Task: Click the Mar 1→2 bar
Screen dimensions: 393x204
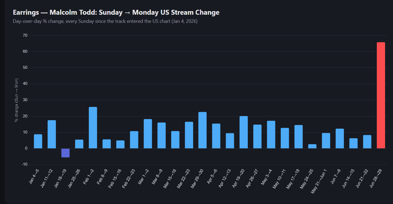Action: [148, 134]
